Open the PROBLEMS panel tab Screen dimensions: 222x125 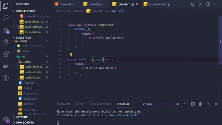[64, 104]
